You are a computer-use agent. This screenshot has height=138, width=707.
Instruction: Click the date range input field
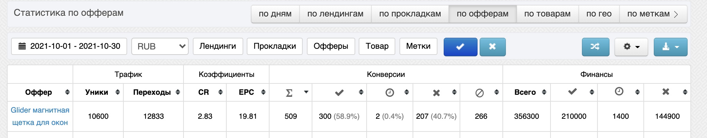tap(69, 46)
